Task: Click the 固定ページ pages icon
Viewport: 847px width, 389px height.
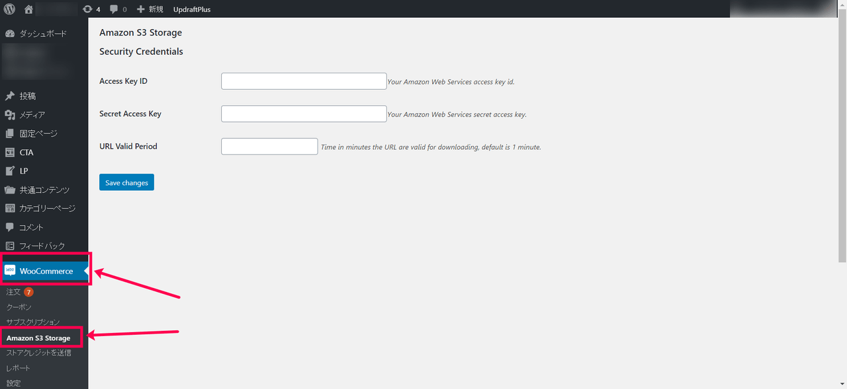Action: click(10, 133)
